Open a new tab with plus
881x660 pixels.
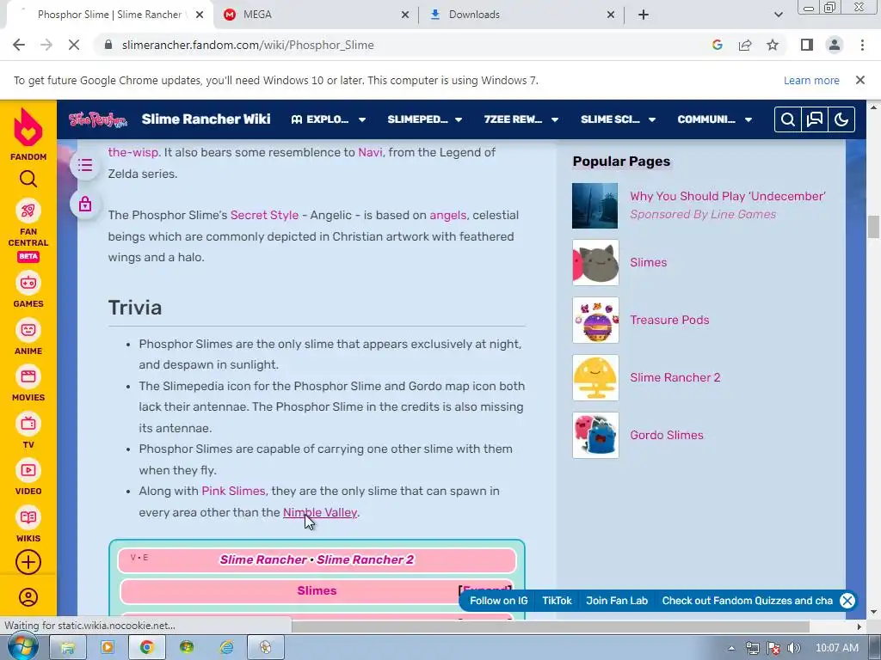click(644, 15)
